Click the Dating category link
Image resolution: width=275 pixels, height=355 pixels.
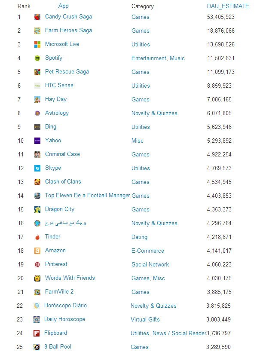(x=139, y=237)
